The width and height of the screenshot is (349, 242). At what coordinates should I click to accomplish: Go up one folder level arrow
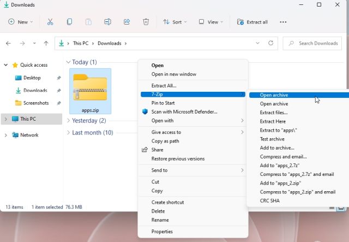46,43
